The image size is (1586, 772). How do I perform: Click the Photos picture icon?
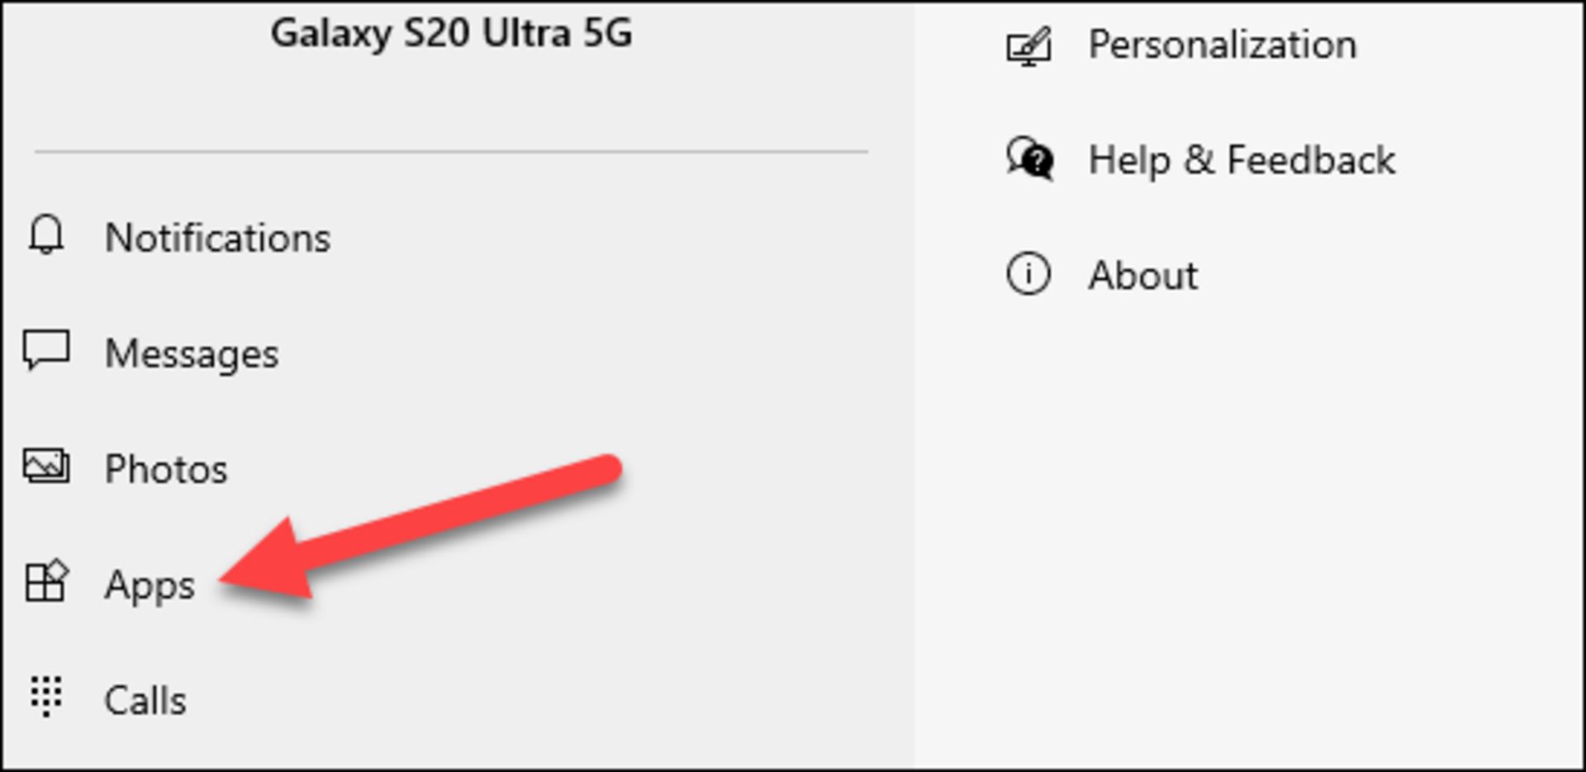point(46,467)
